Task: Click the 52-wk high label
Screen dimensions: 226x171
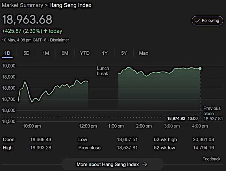Action: 165,140
